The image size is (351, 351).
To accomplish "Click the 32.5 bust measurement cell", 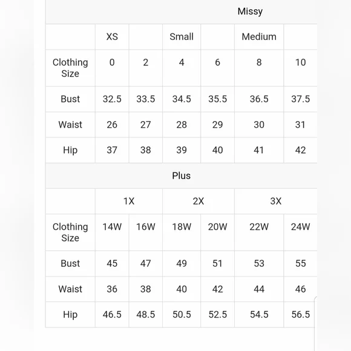I will click(112, 99).
